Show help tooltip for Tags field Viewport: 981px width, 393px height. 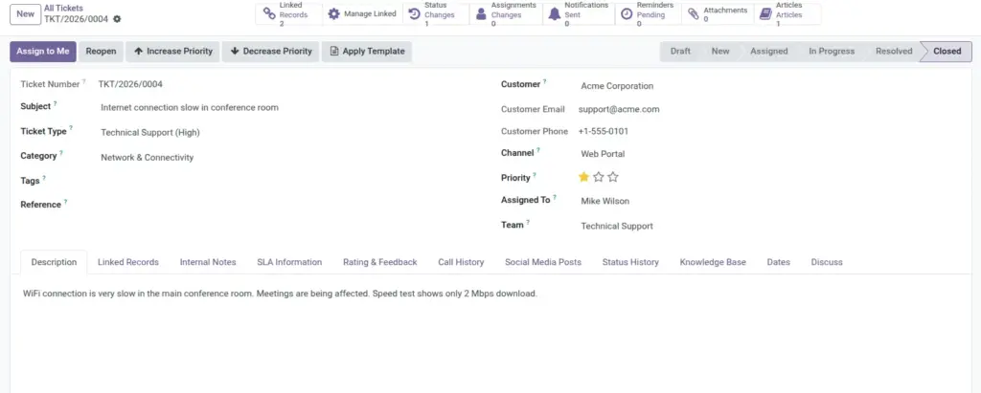[44, 178]
